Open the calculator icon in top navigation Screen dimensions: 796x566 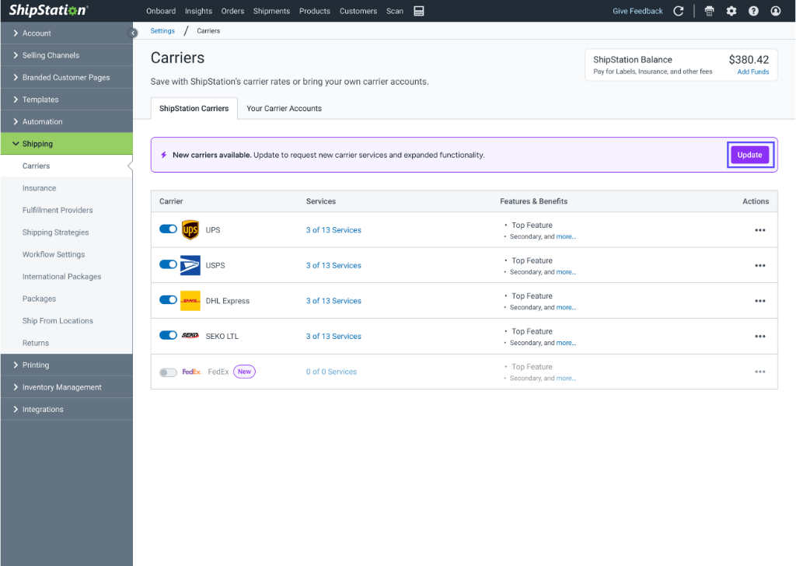pyautogui.click(x=419, y=11)
